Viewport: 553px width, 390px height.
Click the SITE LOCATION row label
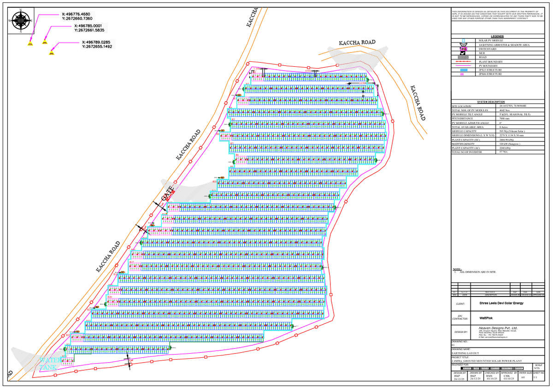point(461,106)
